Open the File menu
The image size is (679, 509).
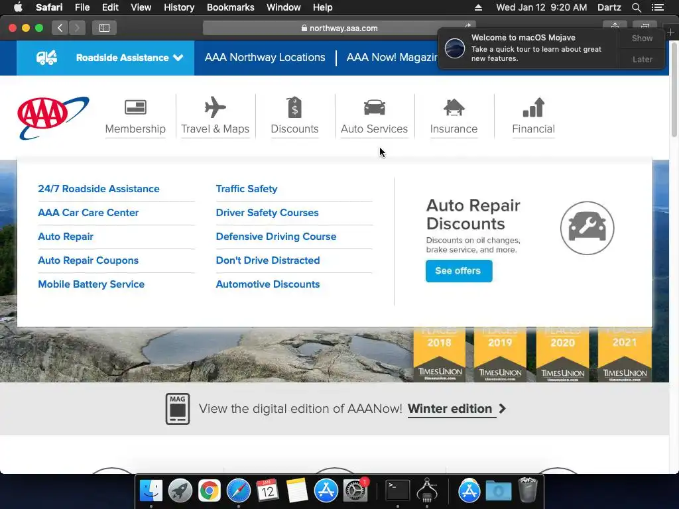pos(82,7)
